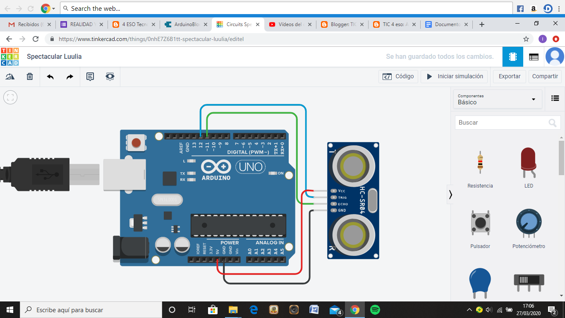Open Word from the taskbar
Screen dimensions: 565x318
[314, 310]
